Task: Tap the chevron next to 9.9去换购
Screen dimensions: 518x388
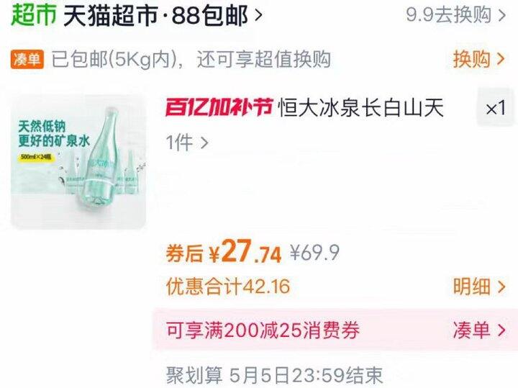Action: (x=502, y=15)
